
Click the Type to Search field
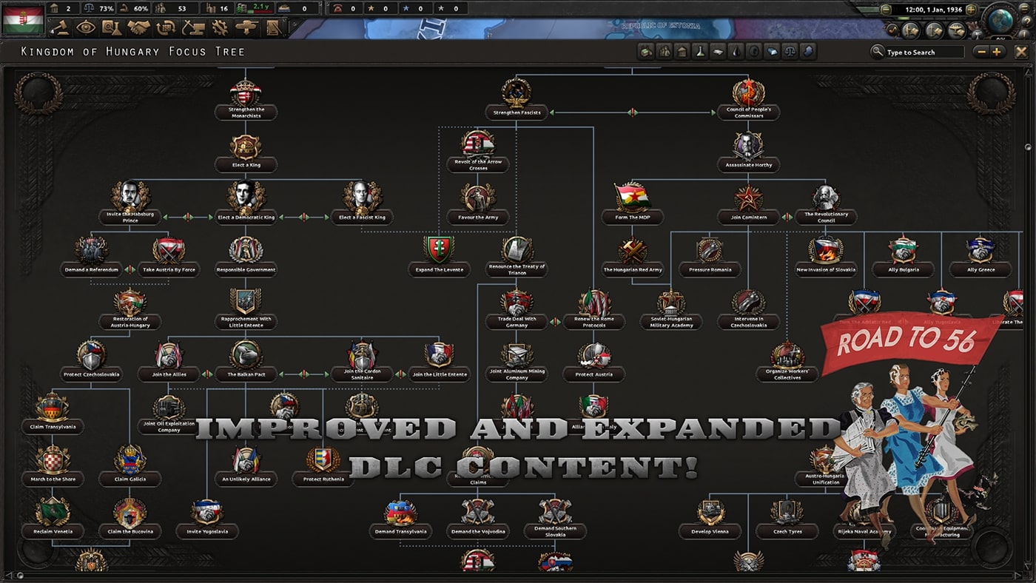point(924,53)
